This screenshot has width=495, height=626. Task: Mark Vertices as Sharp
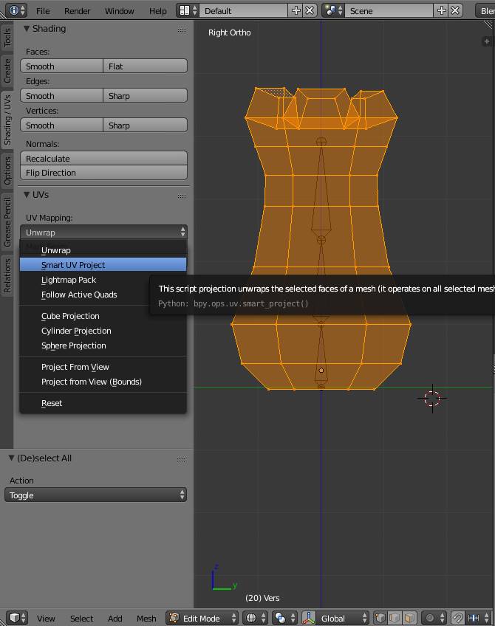[x=145, y=125]
